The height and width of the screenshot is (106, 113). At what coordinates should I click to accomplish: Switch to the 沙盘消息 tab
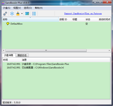click(8, 55)
